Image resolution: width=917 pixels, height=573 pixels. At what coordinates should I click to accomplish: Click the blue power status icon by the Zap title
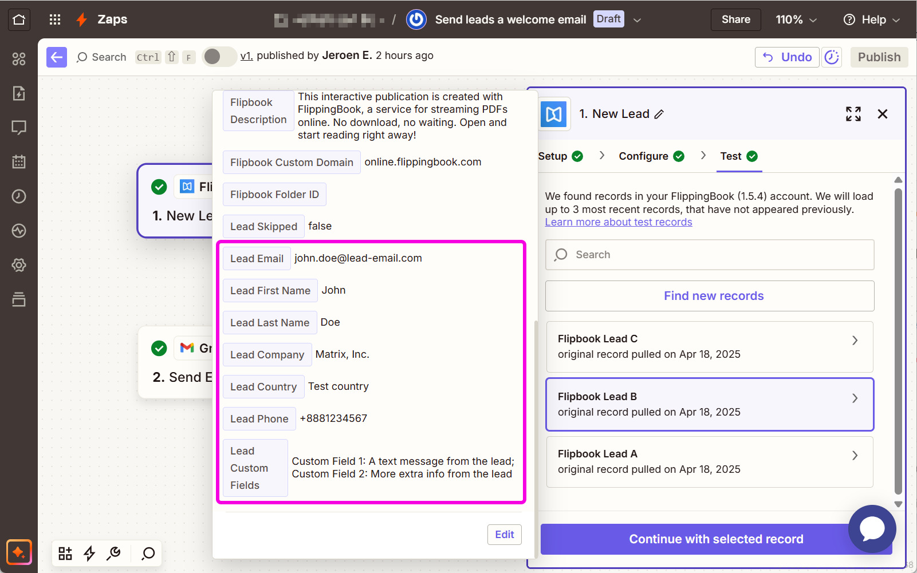coord(416,19)
